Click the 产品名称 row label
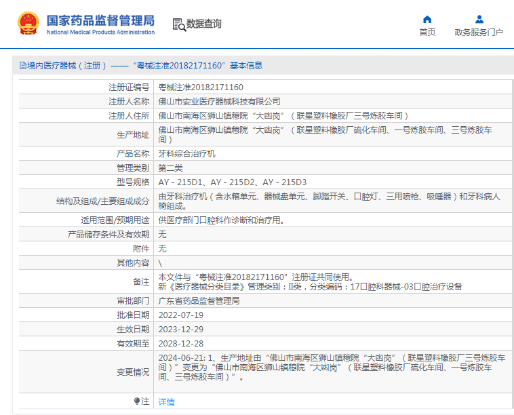 pyautogui.click(x=133, y=153)
